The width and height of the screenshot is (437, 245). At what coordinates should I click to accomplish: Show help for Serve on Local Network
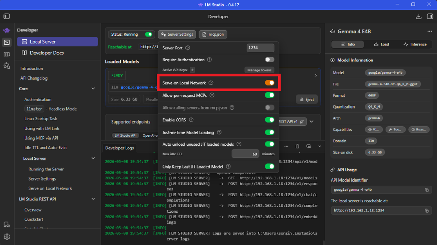coord(211,83)
